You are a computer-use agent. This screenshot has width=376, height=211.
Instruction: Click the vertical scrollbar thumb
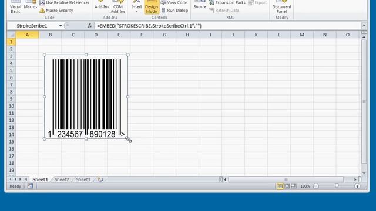[x=364, y=102]
